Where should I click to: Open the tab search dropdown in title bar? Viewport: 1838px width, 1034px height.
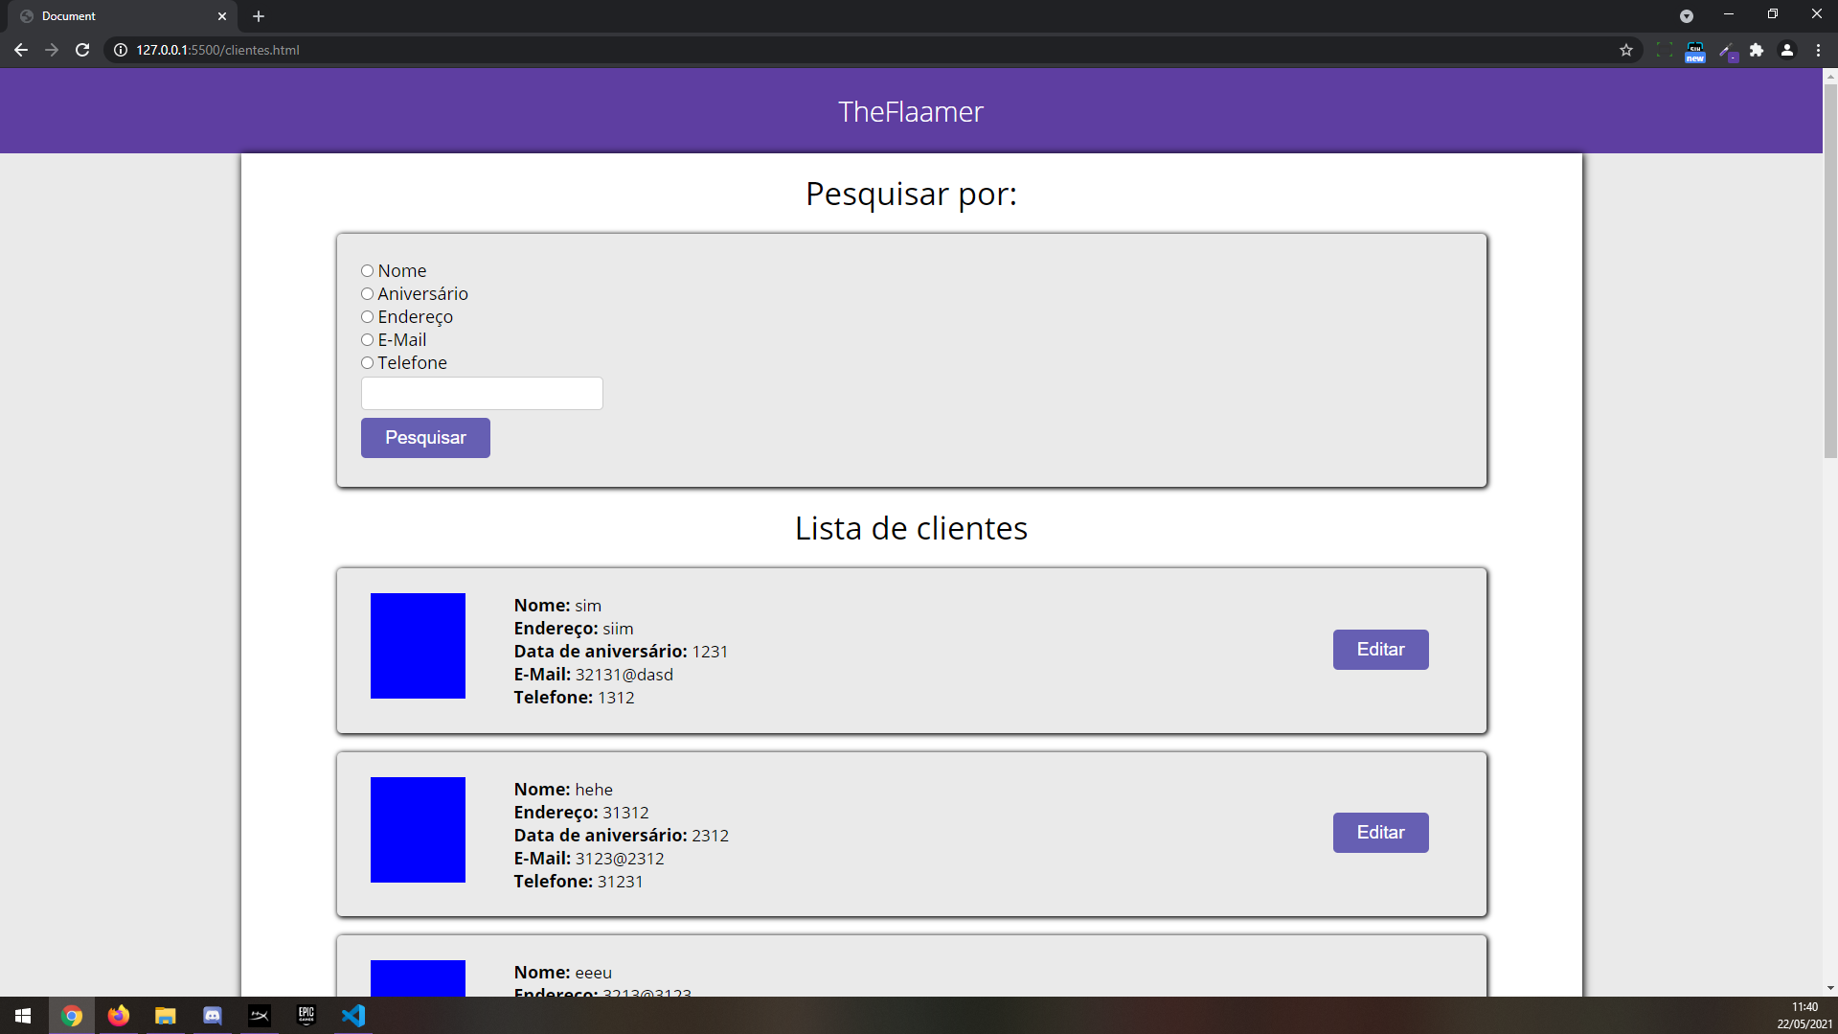click(1687, 16)
